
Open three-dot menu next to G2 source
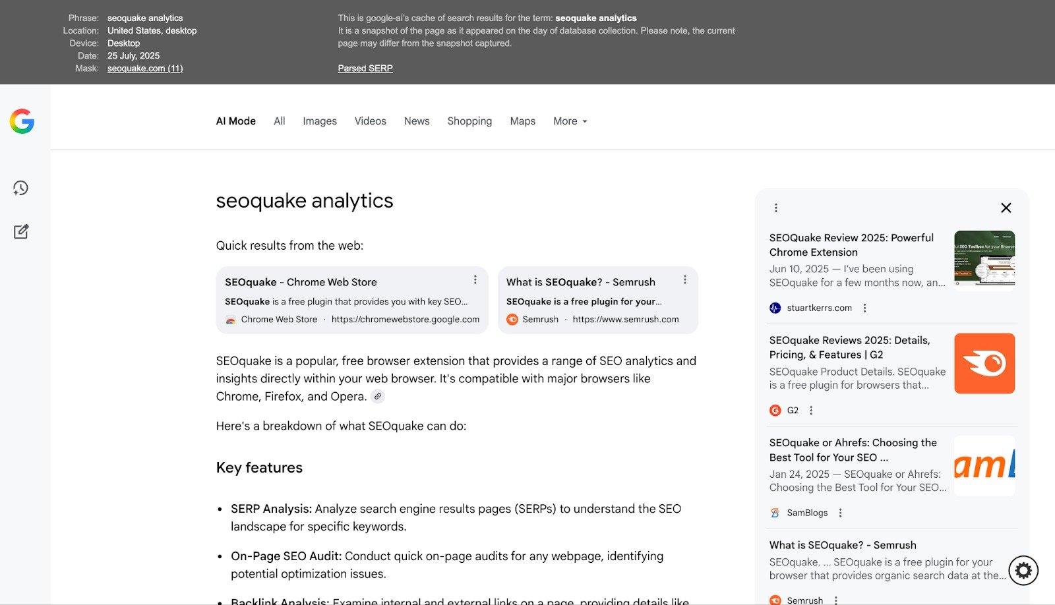[811, 411]
